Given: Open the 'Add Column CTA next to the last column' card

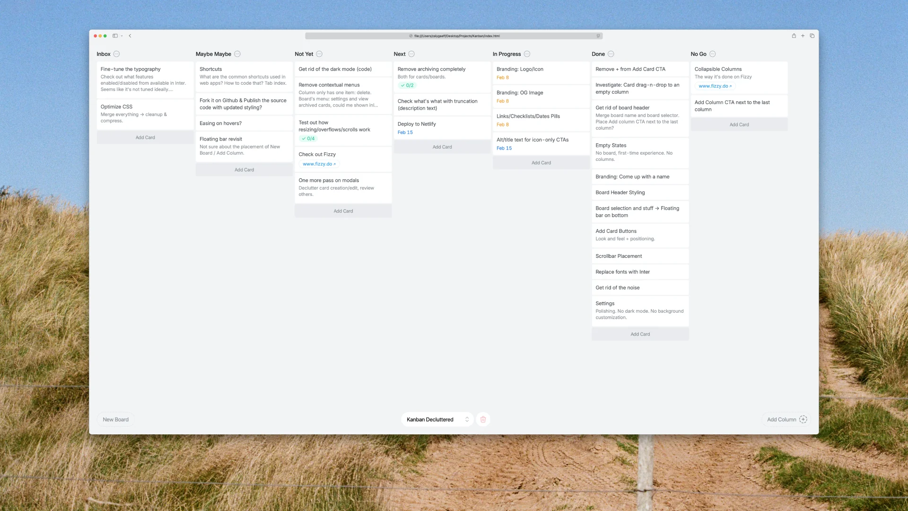Looking at the screenshot, I should 739,106.
